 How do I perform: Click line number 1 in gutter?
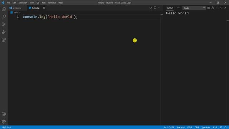pyautogui.click(x=18, y=17)
